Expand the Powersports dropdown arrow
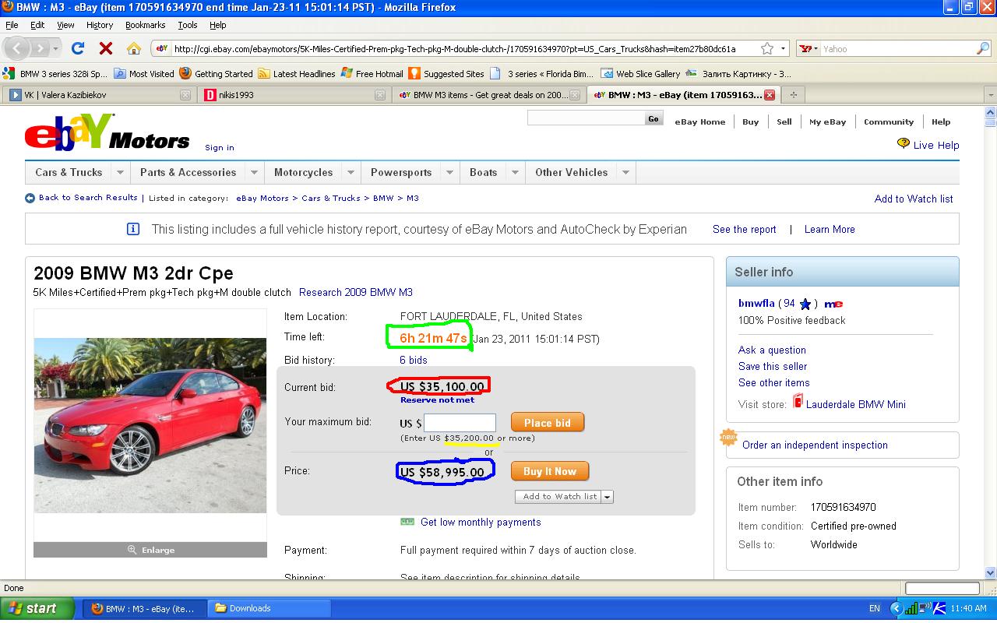Viewport: 997px width, 623px height. [449, 172]
